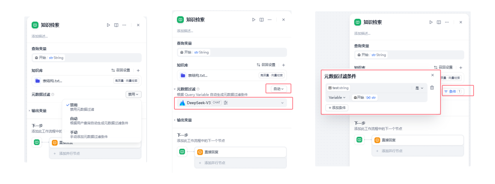Run the node in the right panel

pos(431,22)
